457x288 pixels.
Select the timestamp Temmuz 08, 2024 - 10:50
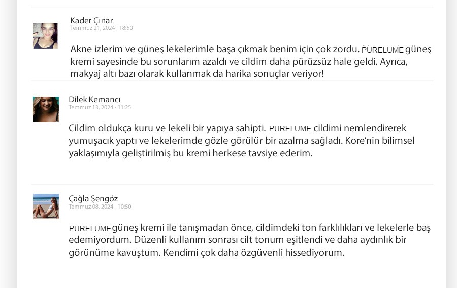100,207
